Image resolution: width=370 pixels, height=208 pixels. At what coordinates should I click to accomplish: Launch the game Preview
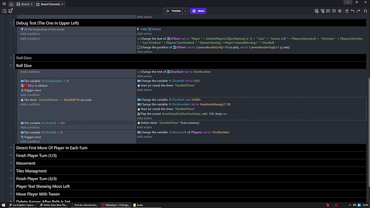click(173, 11)
